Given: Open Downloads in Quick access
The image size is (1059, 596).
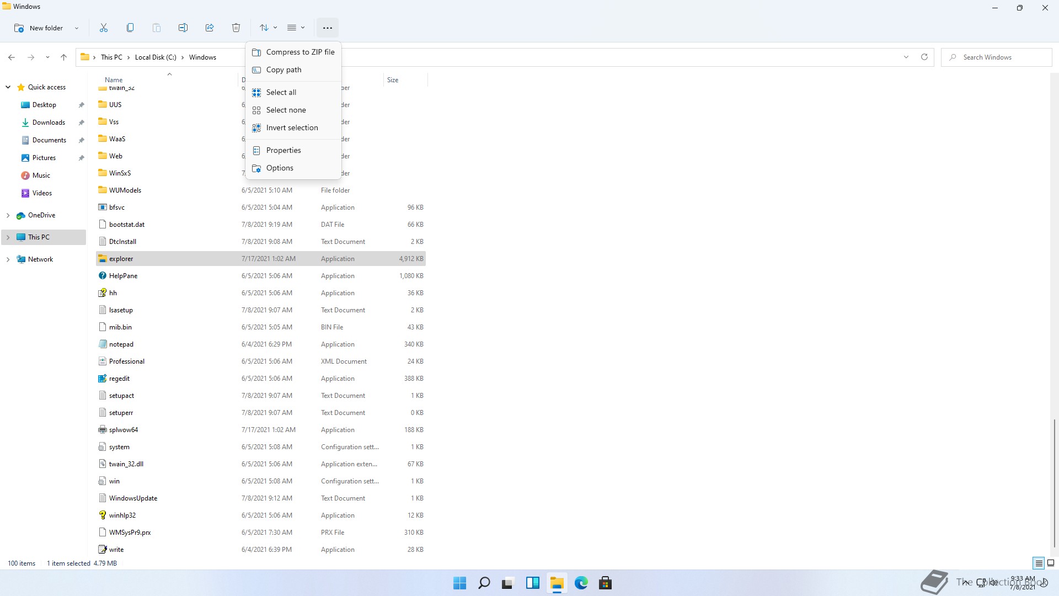Looking at the screenshot, I should click(x=49, y=123).
